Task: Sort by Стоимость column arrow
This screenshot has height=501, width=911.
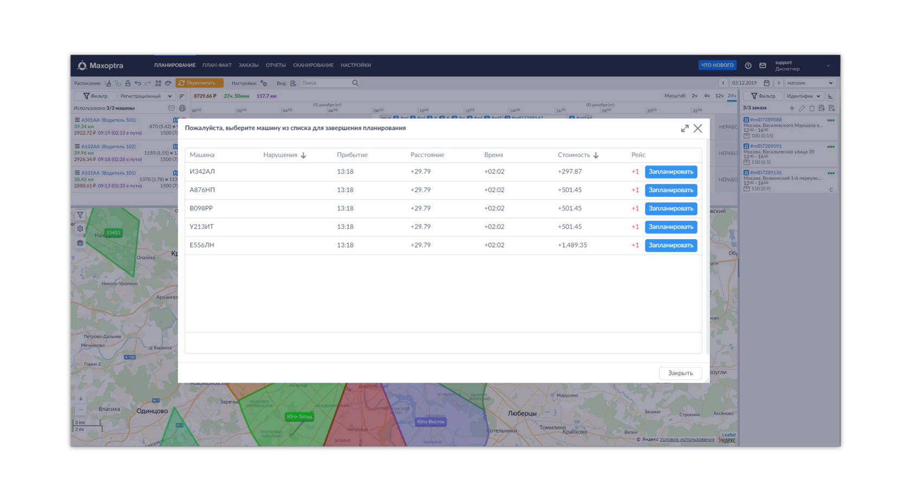Action: 596,155
